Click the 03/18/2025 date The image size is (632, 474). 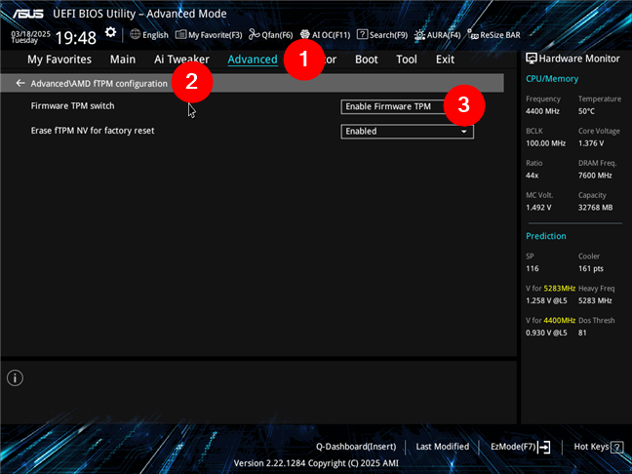(x=30, y=34)
